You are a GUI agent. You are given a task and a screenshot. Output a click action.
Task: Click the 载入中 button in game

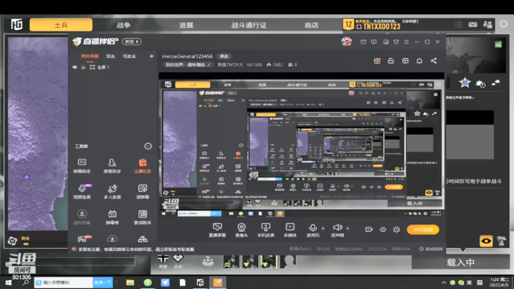[x=461, y=262]
